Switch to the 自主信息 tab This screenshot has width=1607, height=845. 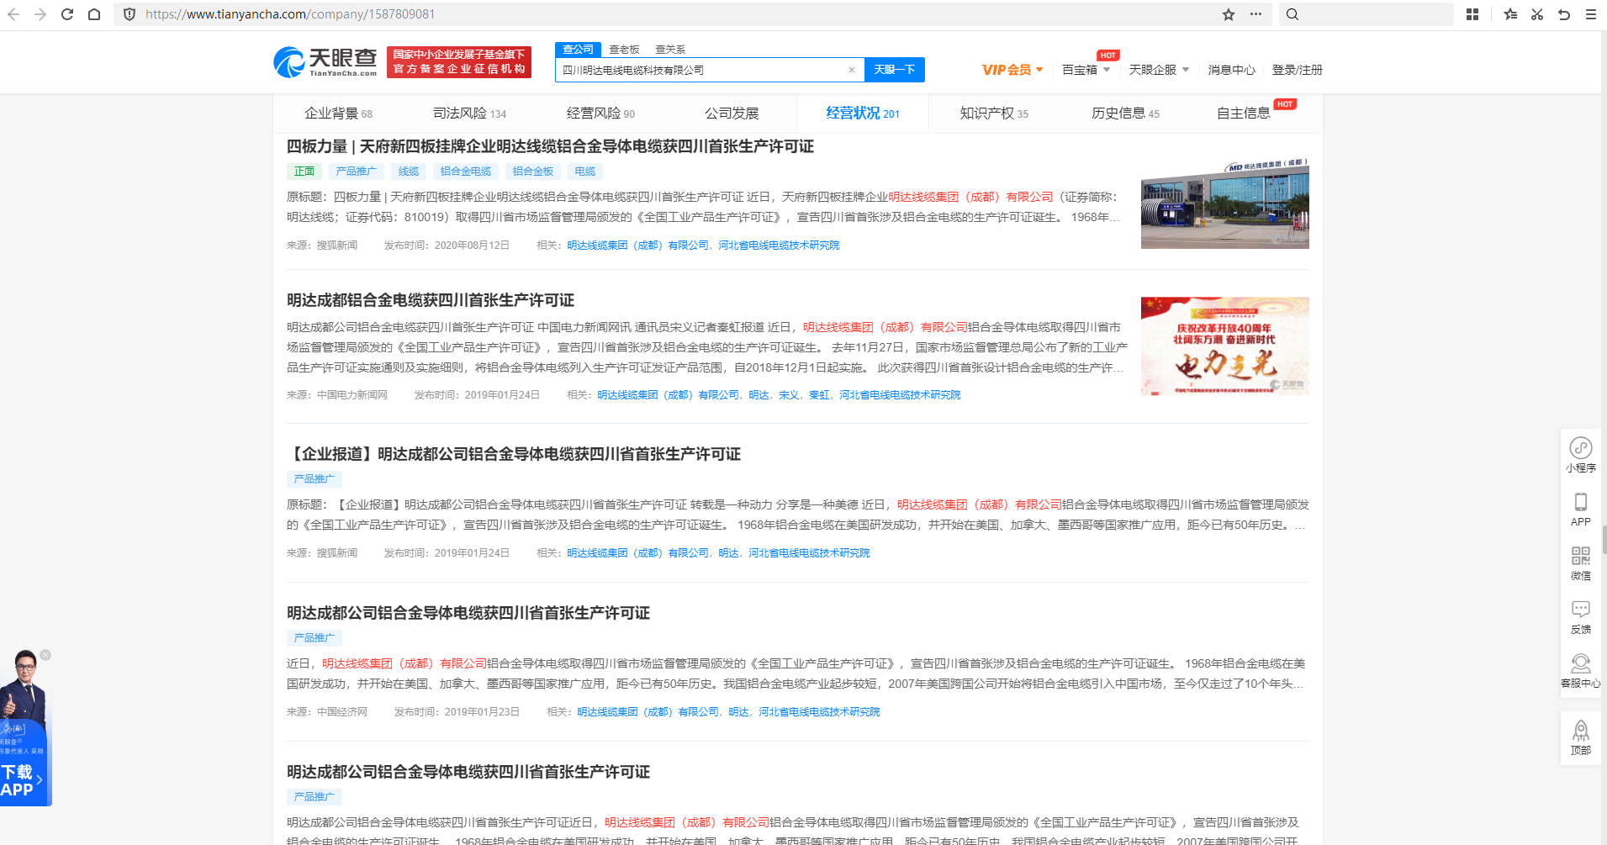click(1243, 114)
